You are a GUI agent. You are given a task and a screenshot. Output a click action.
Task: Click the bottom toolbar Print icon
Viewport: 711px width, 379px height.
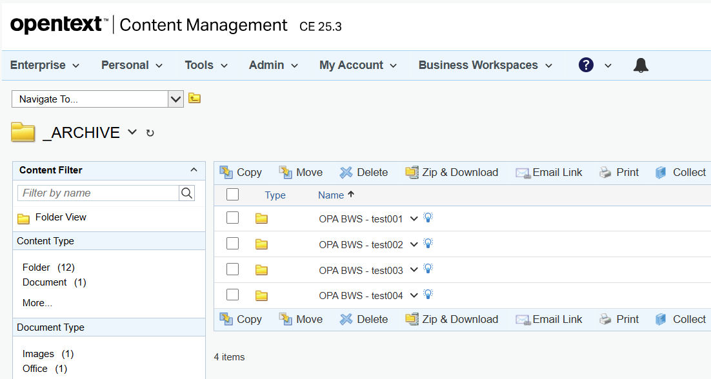pyautogui.click(x=605, y=319)
